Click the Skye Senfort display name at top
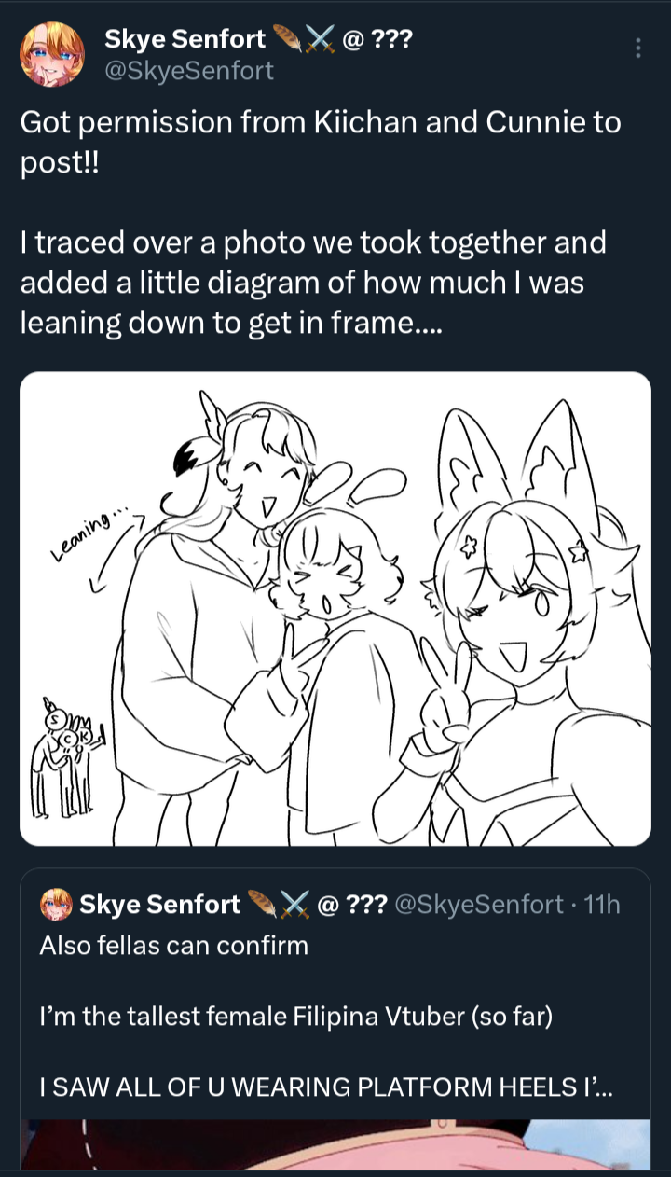 point(185,39)
